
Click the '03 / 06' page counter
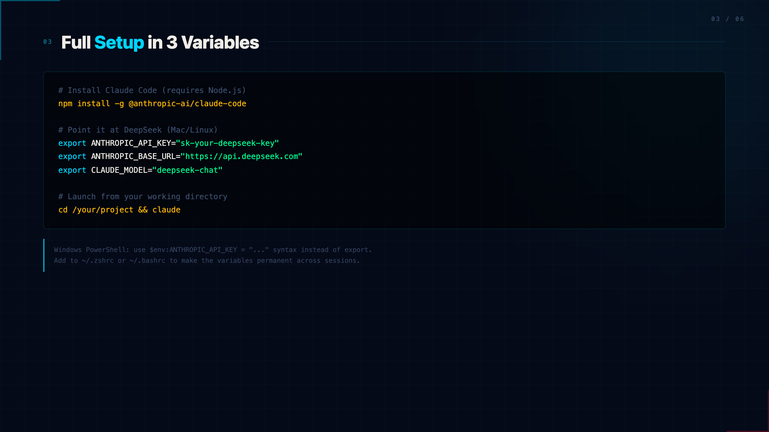tap(728, 19)
